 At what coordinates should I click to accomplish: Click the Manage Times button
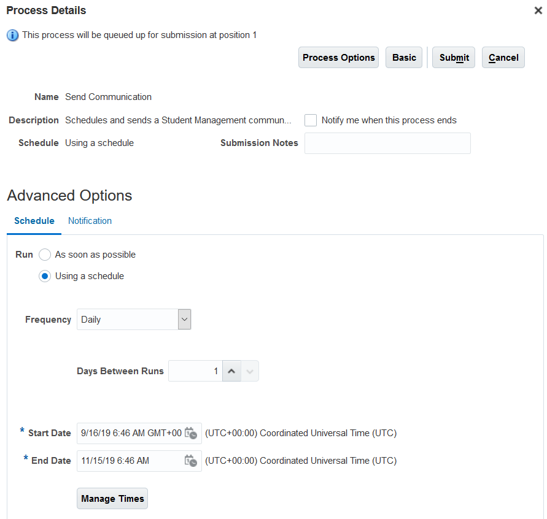tap(112, 498)
